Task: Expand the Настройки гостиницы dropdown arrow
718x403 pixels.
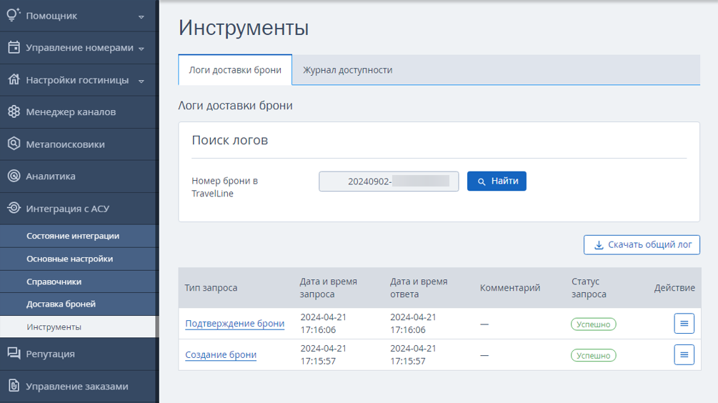Action: pyautogui.click(x=141, y=81)
